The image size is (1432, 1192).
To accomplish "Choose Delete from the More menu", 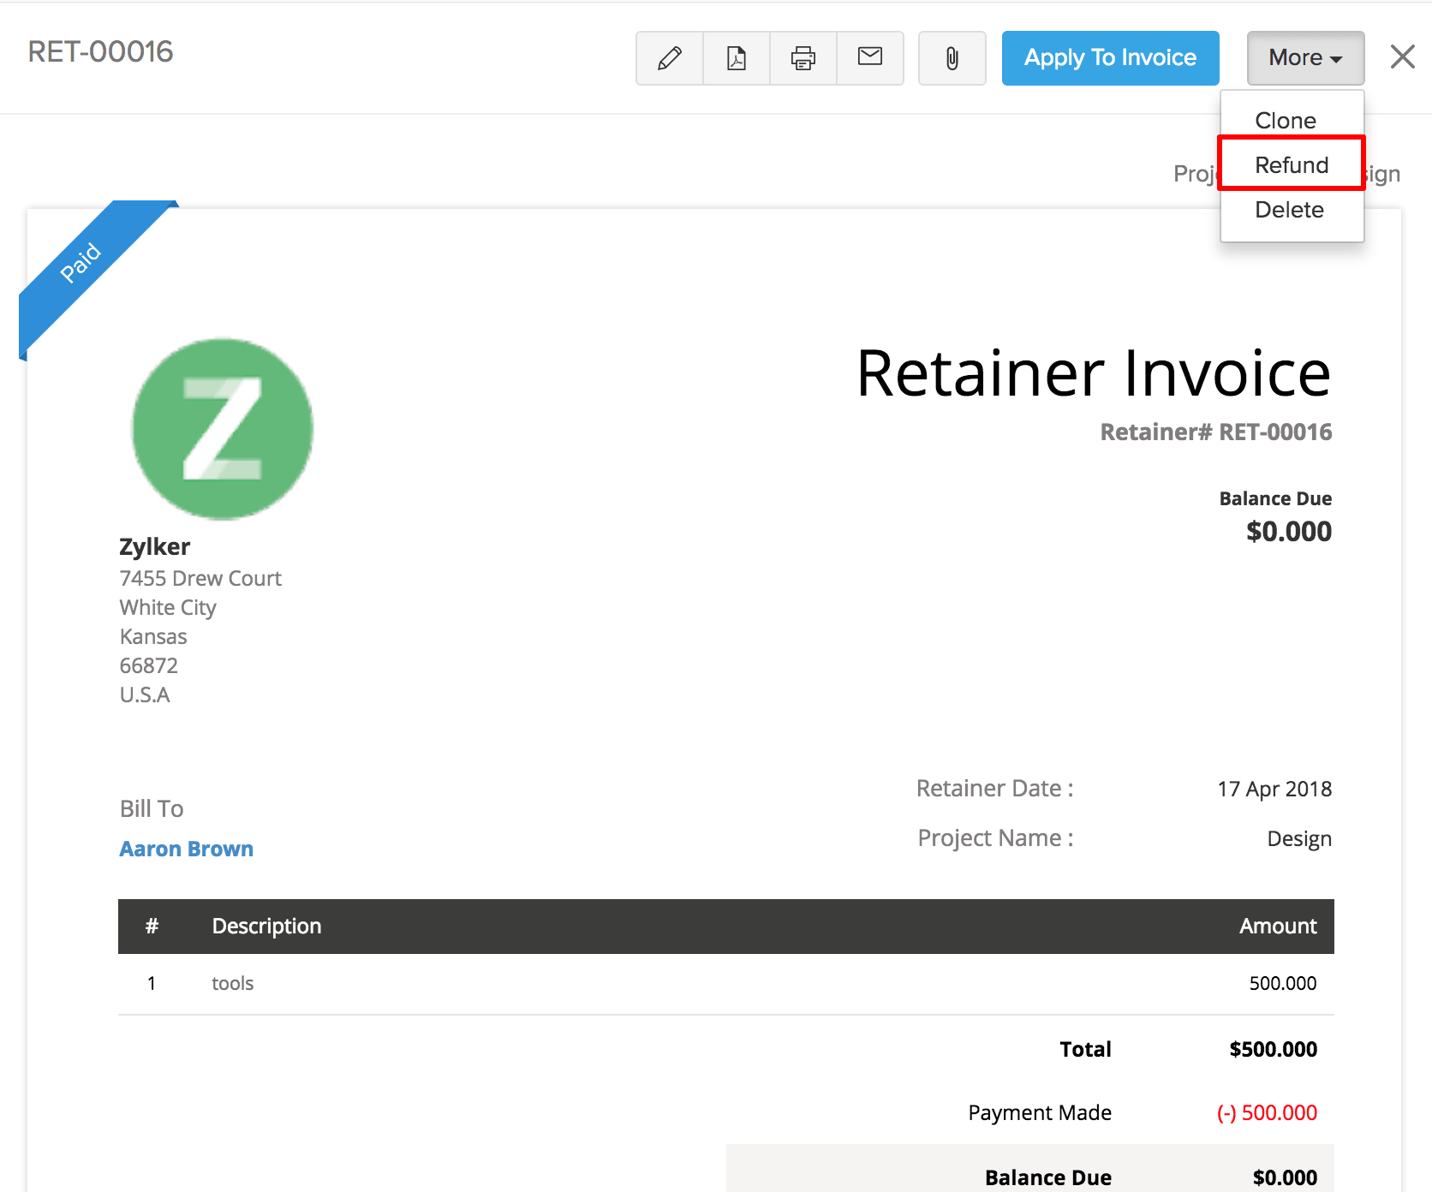I will [x=1289, y=210].
